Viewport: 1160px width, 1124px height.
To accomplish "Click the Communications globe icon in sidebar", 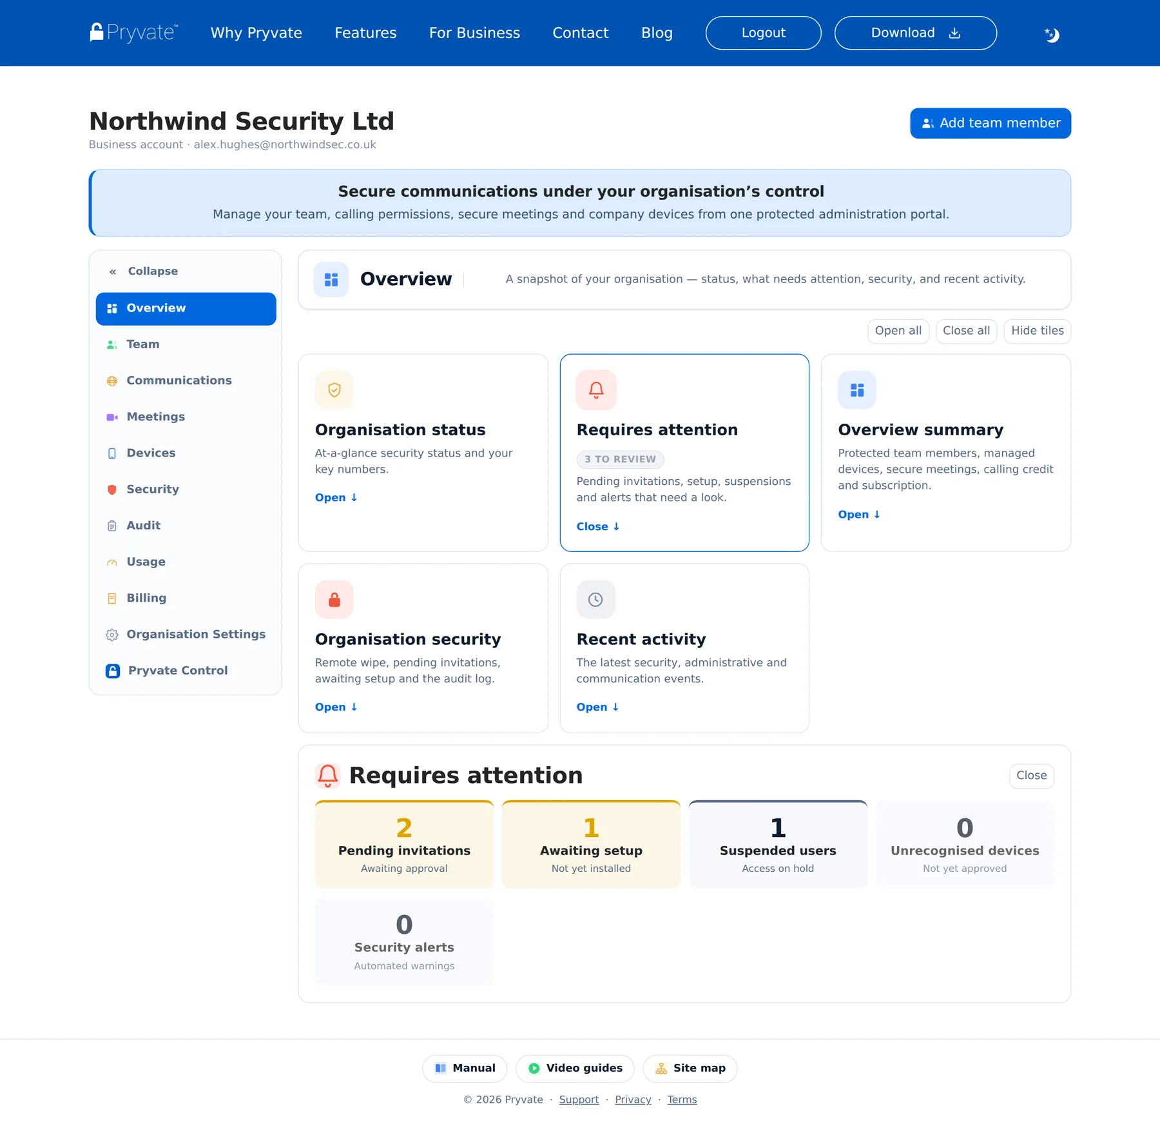I will (x=111, y=380).
